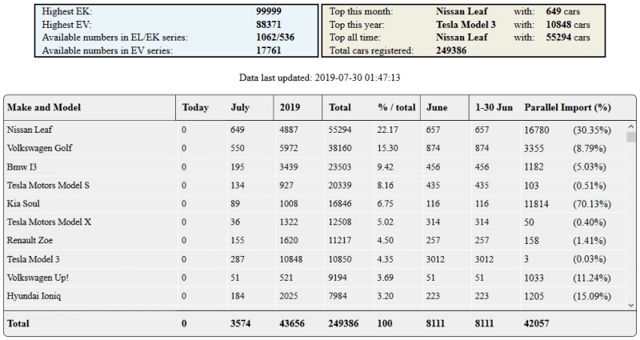640x340 pixels.
Task: Click the 'Hyundai Ioniq' row name
Action: (x=34, y=296)
